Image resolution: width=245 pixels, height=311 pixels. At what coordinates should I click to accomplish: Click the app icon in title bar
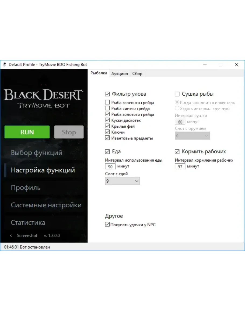[x=4, y=65]
